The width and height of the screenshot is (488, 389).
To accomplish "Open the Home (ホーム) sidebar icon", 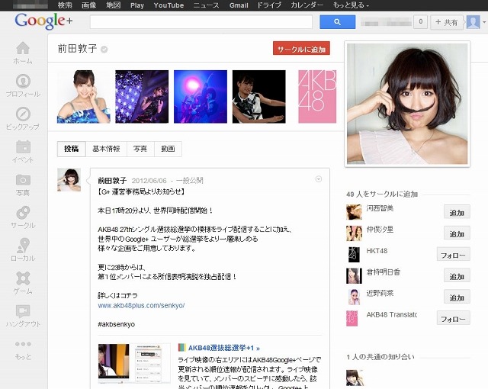I will [x=23, y=49].
